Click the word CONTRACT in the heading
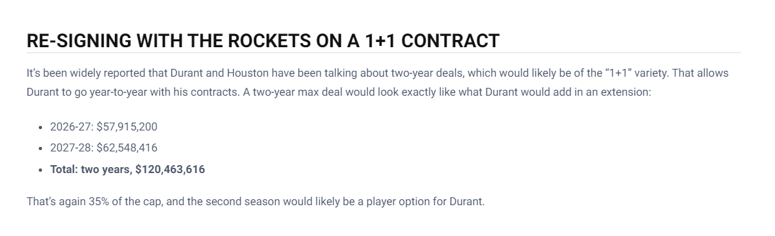This screenshot has height=236, width=775. 451,41
